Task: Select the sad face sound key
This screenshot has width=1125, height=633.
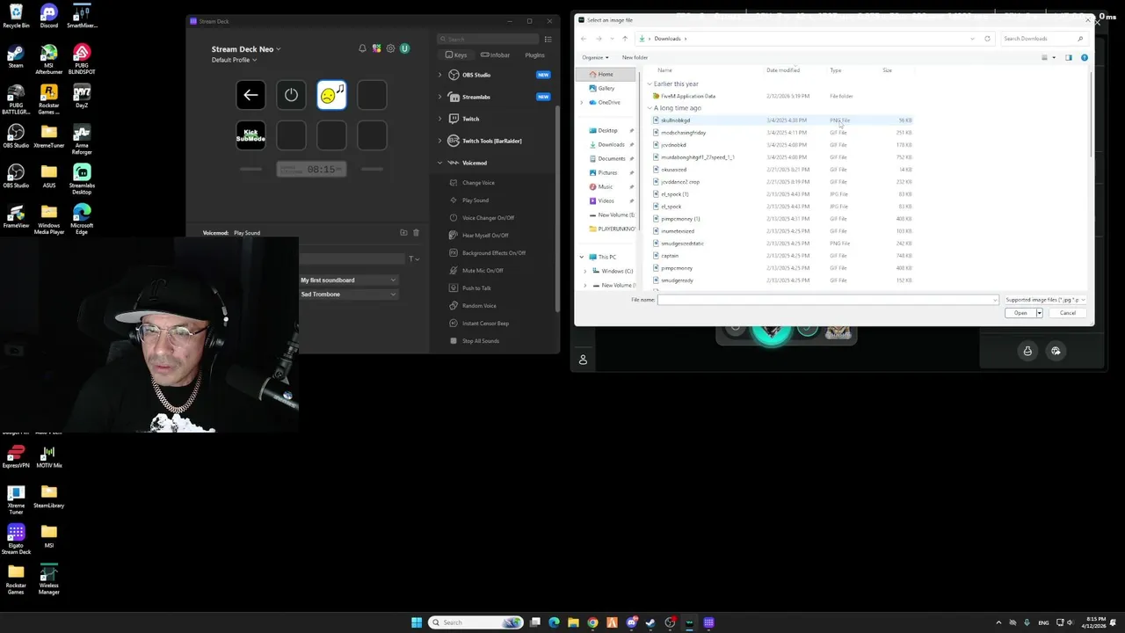Action: click(x=331, y=95)
